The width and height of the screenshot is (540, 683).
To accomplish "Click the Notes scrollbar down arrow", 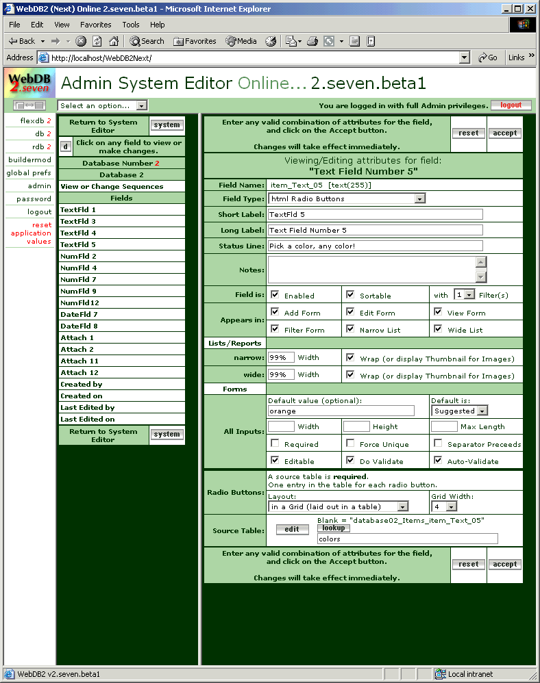I will 481,277.
